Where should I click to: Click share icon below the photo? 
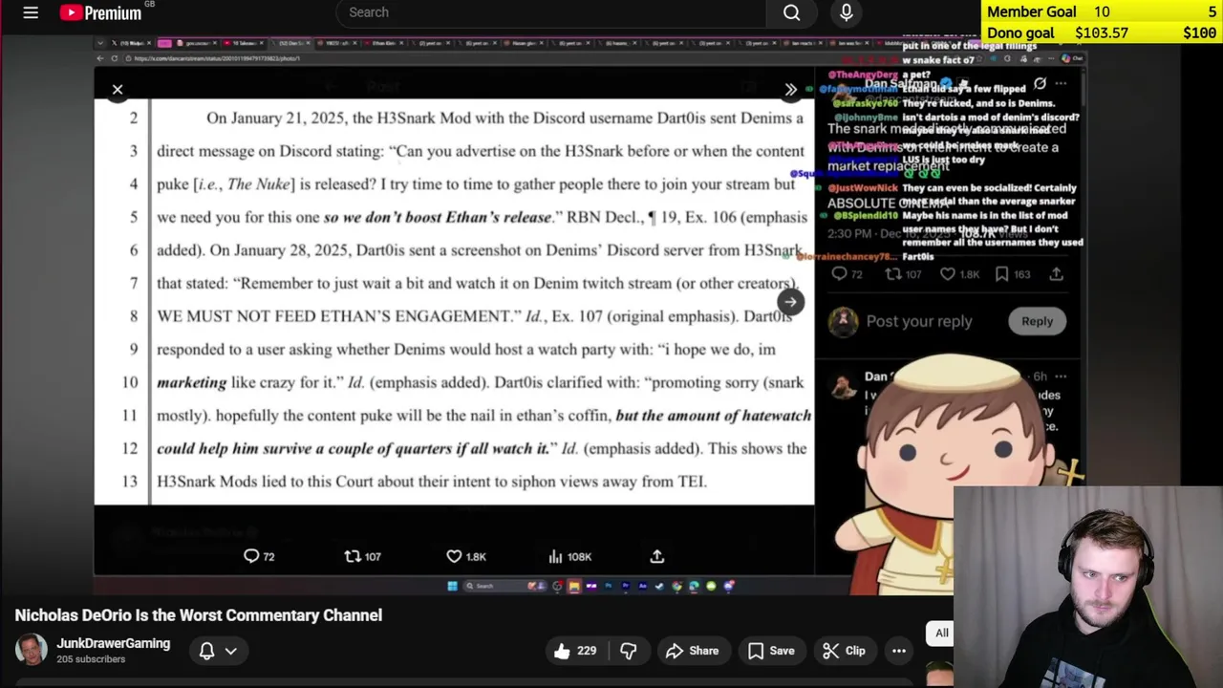(x=657, y=556)
